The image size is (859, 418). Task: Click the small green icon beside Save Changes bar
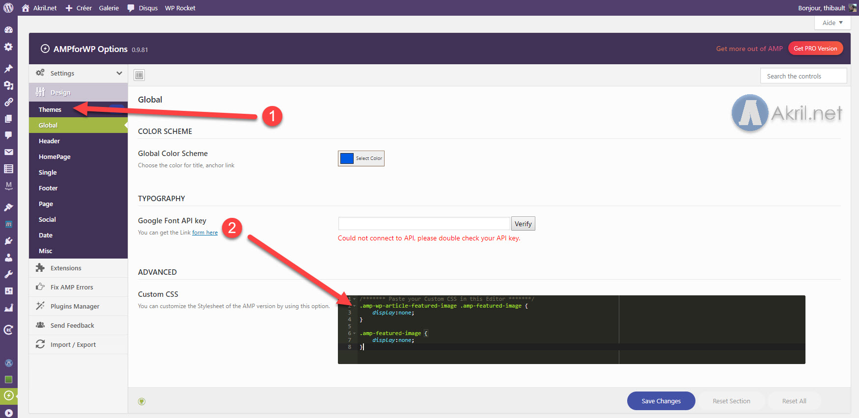[x=142, y=401]
